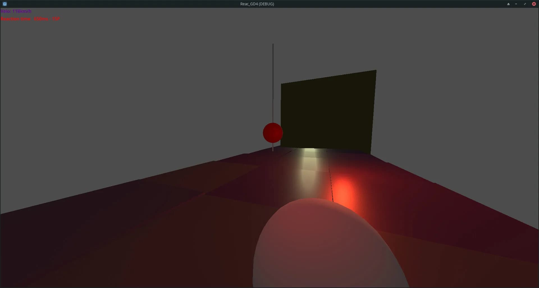Maximize the Reac_GD4 window
Image resolution: width=539 pixels, height=288 pixels.
pos(525,4)
